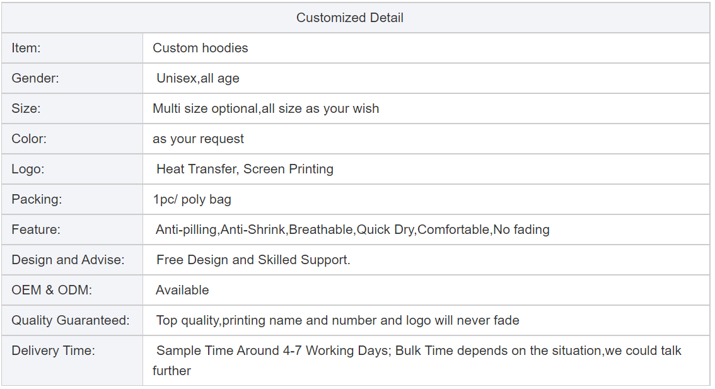Click the 'Item:' label cell
Viewport: 715px width, 389px height.
pos(26,48)
